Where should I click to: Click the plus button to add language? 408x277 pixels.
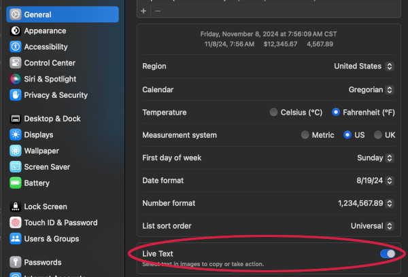coord(143,11)
